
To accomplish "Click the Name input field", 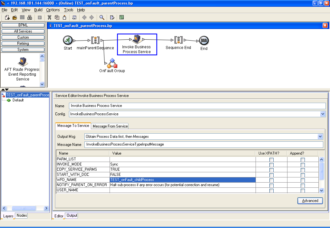I will 197,106.
